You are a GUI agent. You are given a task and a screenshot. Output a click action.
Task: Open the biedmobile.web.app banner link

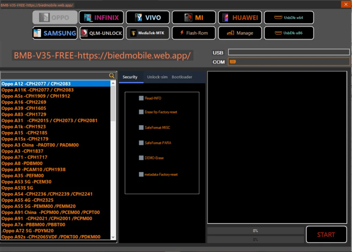click(x=102, y=55)
